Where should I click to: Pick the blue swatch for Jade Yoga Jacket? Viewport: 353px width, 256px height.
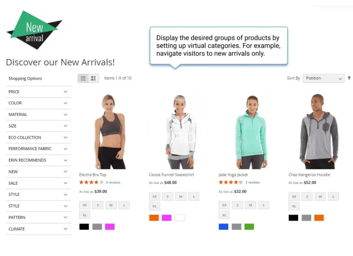(x=223, y=227)
